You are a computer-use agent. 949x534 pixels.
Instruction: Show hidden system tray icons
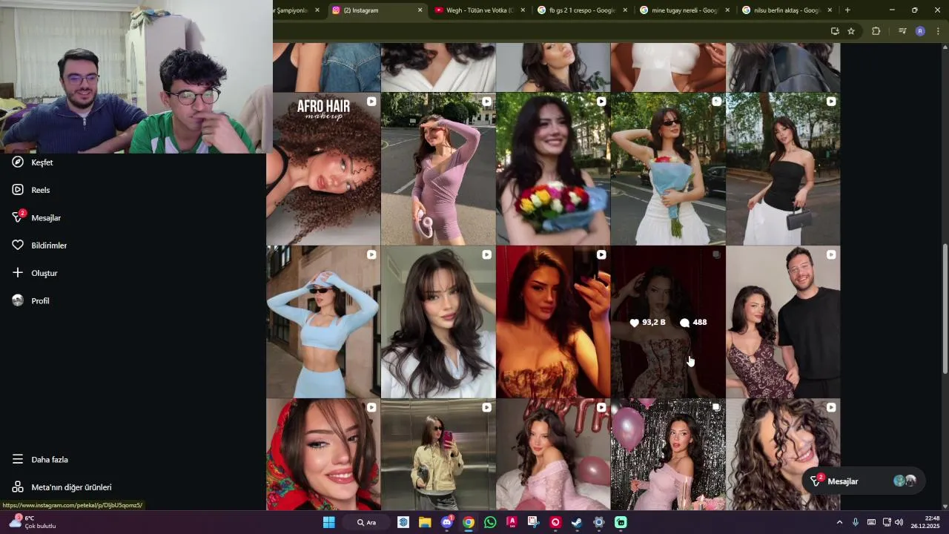tap(839, 522)
